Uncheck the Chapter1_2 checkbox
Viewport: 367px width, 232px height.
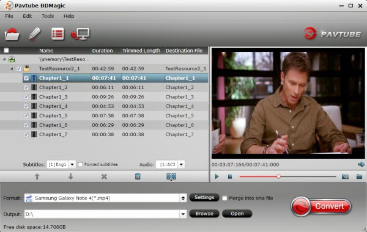(26, 87)
